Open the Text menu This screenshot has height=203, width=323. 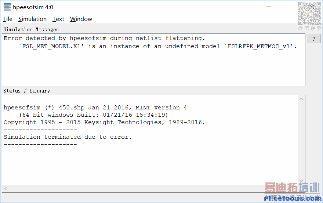[x=58, y=19]
